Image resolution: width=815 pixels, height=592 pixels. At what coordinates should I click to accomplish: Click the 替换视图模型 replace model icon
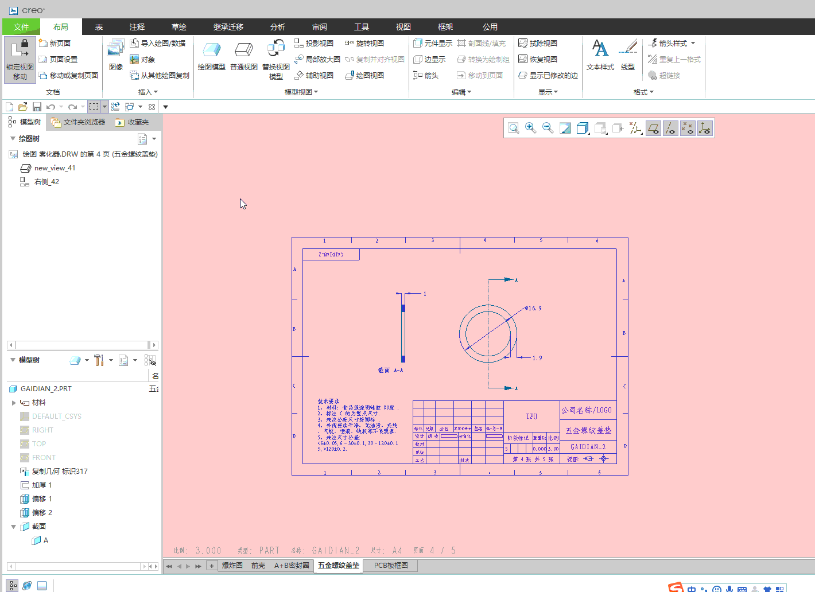tap(276, 59)
